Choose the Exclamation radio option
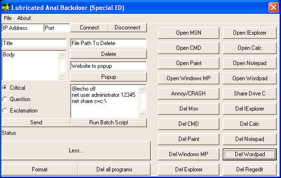The image size is (281, 178). coord(5,111)
